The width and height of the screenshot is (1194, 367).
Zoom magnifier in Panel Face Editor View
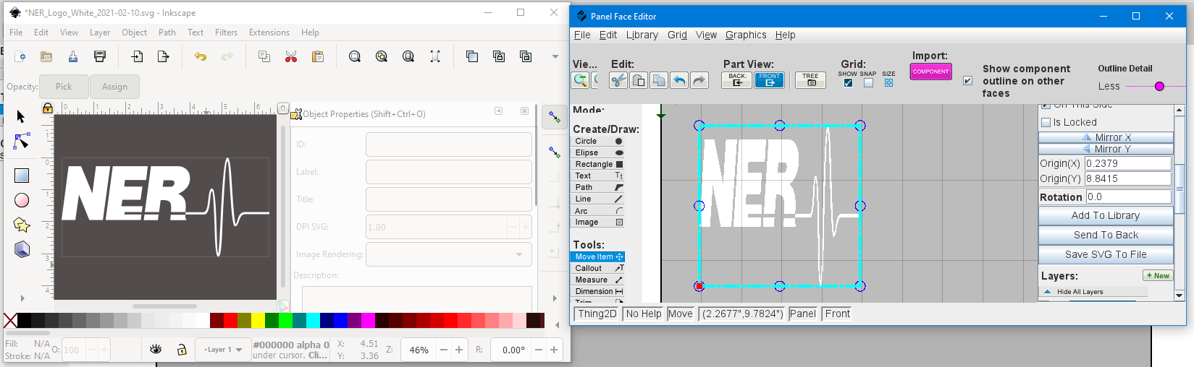click(580, 80)
